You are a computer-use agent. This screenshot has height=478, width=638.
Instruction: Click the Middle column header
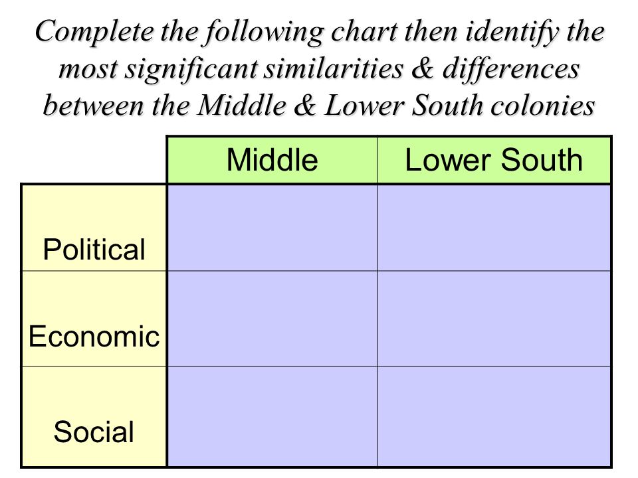(x=272, y=160)
